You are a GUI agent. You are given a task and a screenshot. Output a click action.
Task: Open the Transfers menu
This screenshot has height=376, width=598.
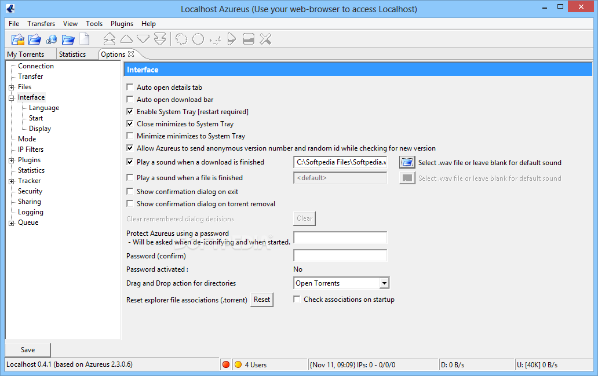(x=41, y=24)
